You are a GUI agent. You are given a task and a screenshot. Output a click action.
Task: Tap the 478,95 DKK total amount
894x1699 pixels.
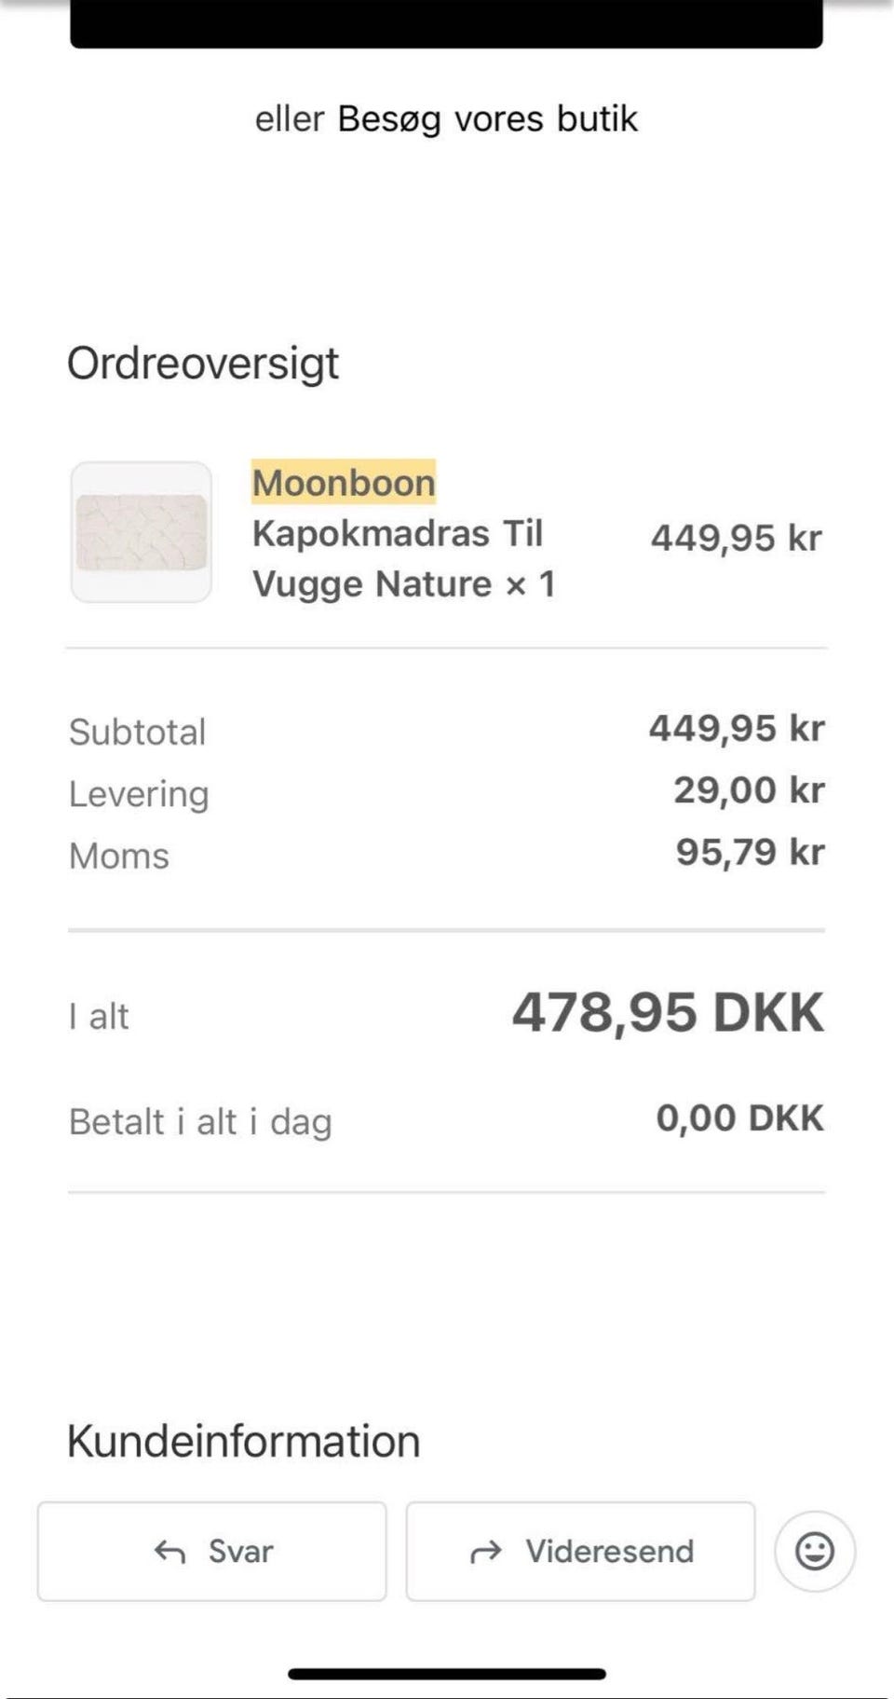click(x=668, y=1013)
